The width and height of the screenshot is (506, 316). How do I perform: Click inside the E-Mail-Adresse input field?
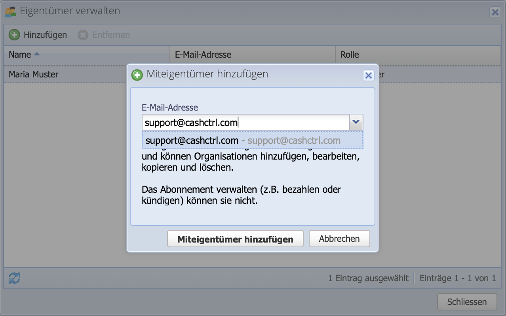(x=245, y=122)
